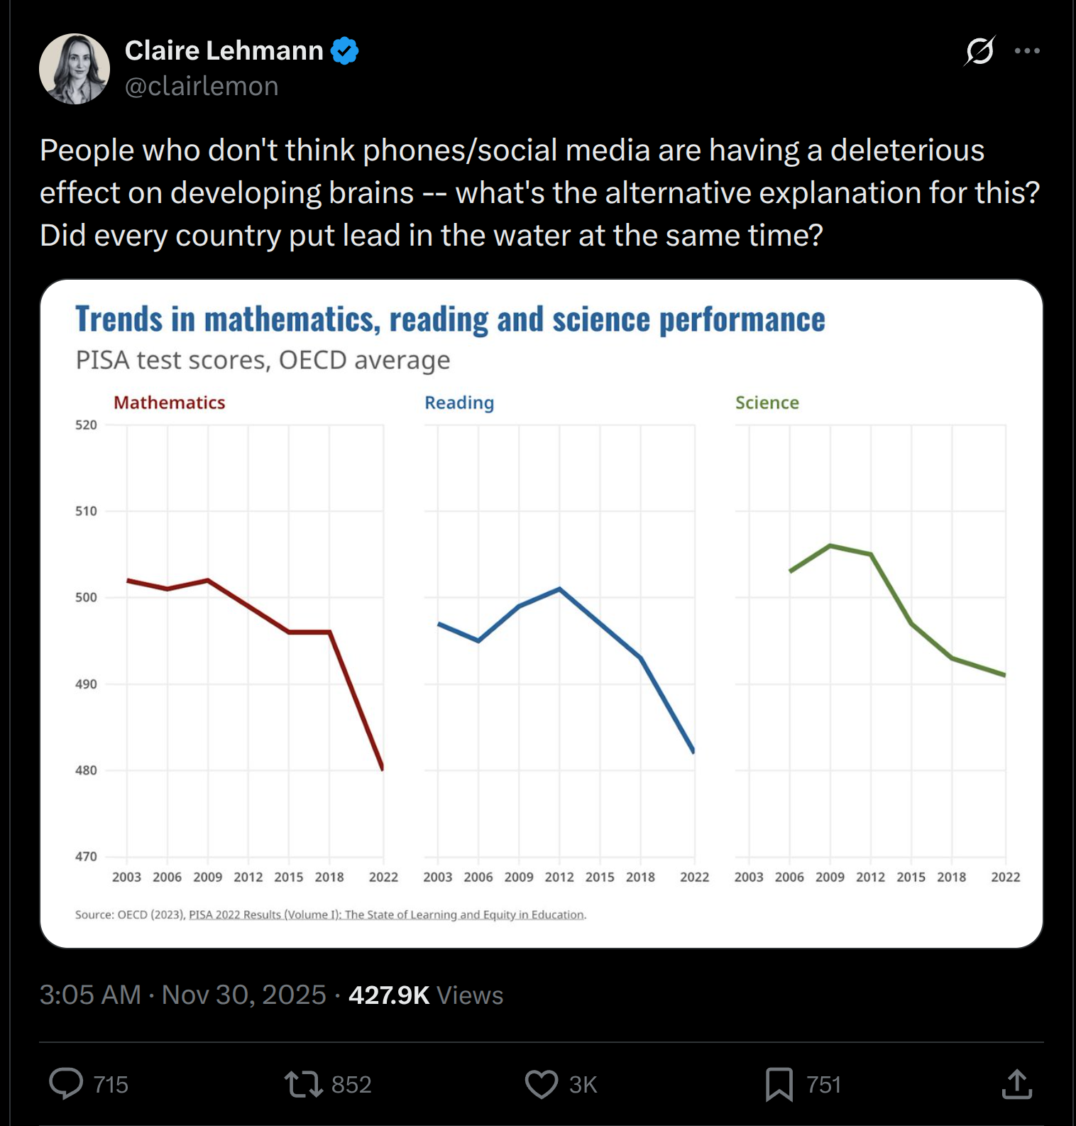Click the 715 replies count

pos(111,1085)
